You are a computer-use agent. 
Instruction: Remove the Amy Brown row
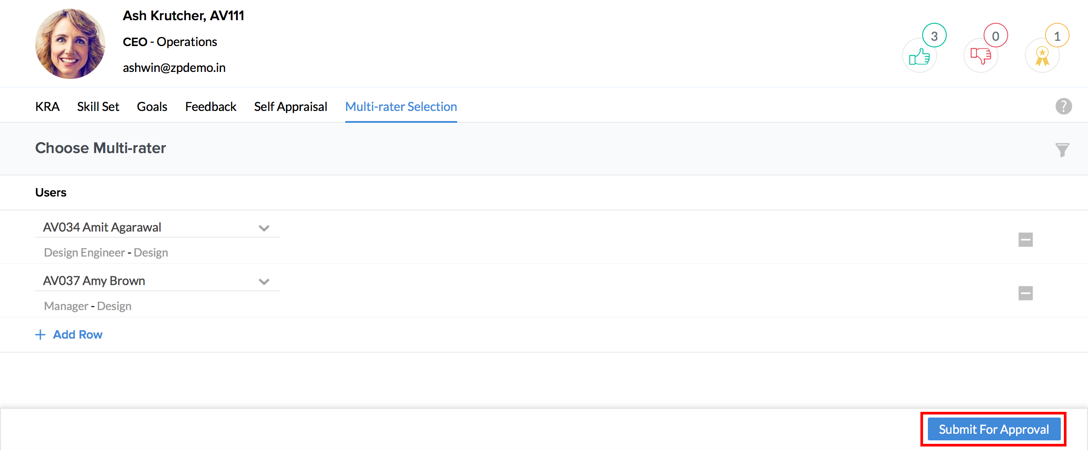coord(1025,293)
